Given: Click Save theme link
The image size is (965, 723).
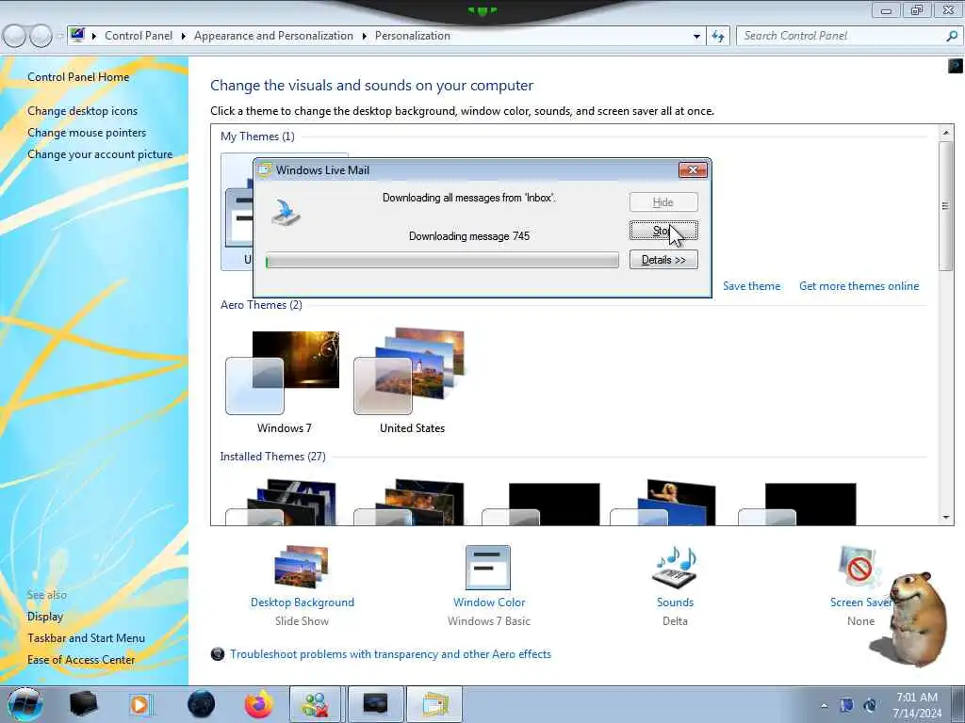Looking at the screenshot, I should tap(751, 286).
